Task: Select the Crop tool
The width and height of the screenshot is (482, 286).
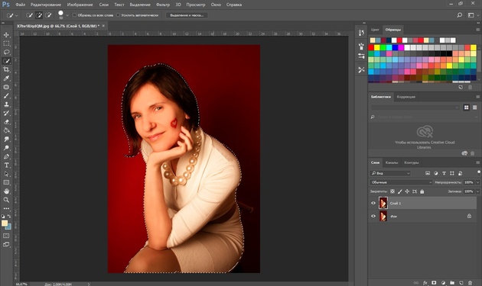Action: 6,69
